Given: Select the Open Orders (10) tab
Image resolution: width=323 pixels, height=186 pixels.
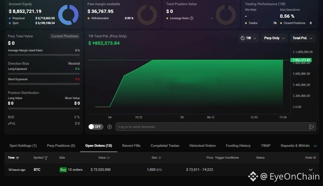Looking at the screenshot, I should [x=99, y=146].
